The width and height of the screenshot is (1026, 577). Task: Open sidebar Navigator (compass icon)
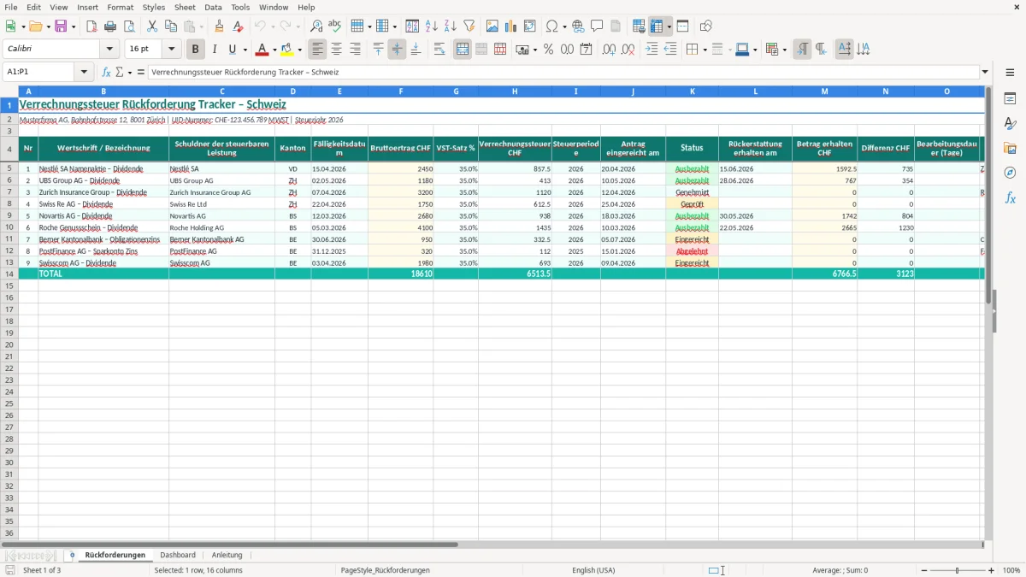click(1010, 173)
